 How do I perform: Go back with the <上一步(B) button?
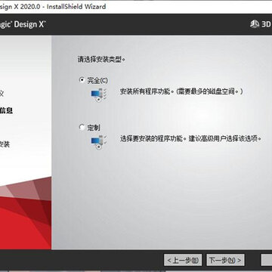coord(183,260)
